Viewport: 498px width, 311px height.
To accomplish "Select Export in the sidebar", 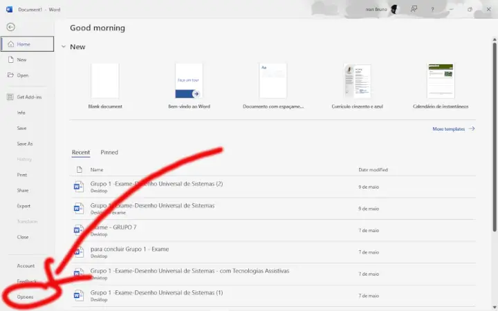I will (x=24, y=206).
